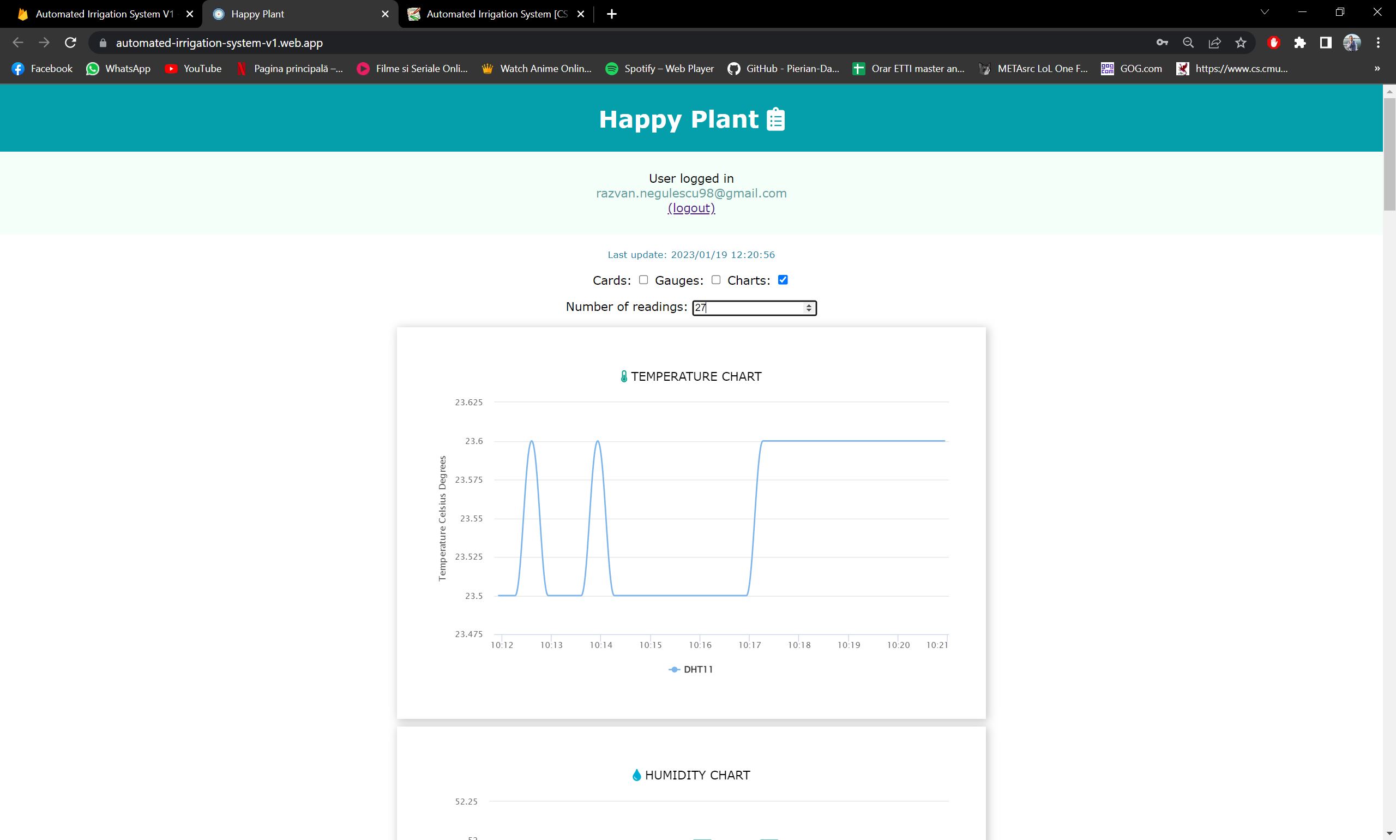Click the scrollbar up arrow

pyautogui.click(x=1389, y=91)
